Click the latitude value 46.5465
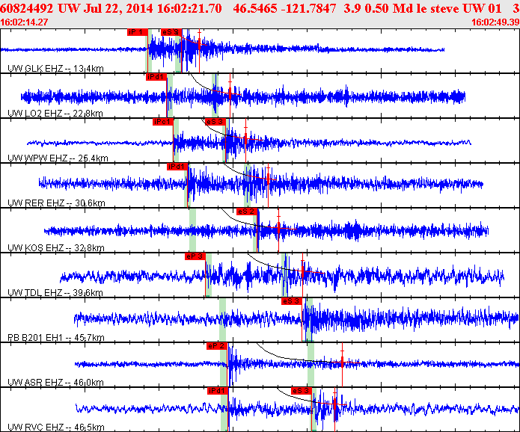Image resolution: width=520 pixels, height=432 pixels. tap(255, 8)
